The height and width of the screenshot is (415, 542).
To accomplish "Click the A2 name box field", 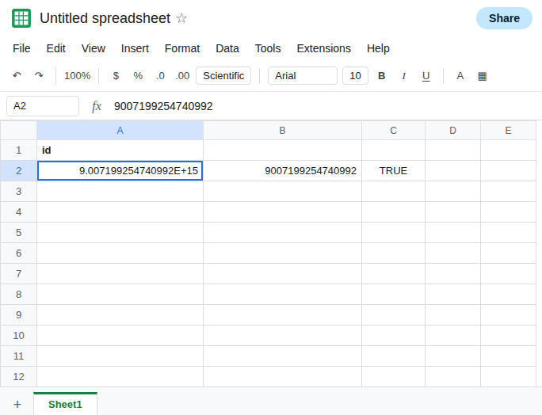I will (x=43, y=106).
